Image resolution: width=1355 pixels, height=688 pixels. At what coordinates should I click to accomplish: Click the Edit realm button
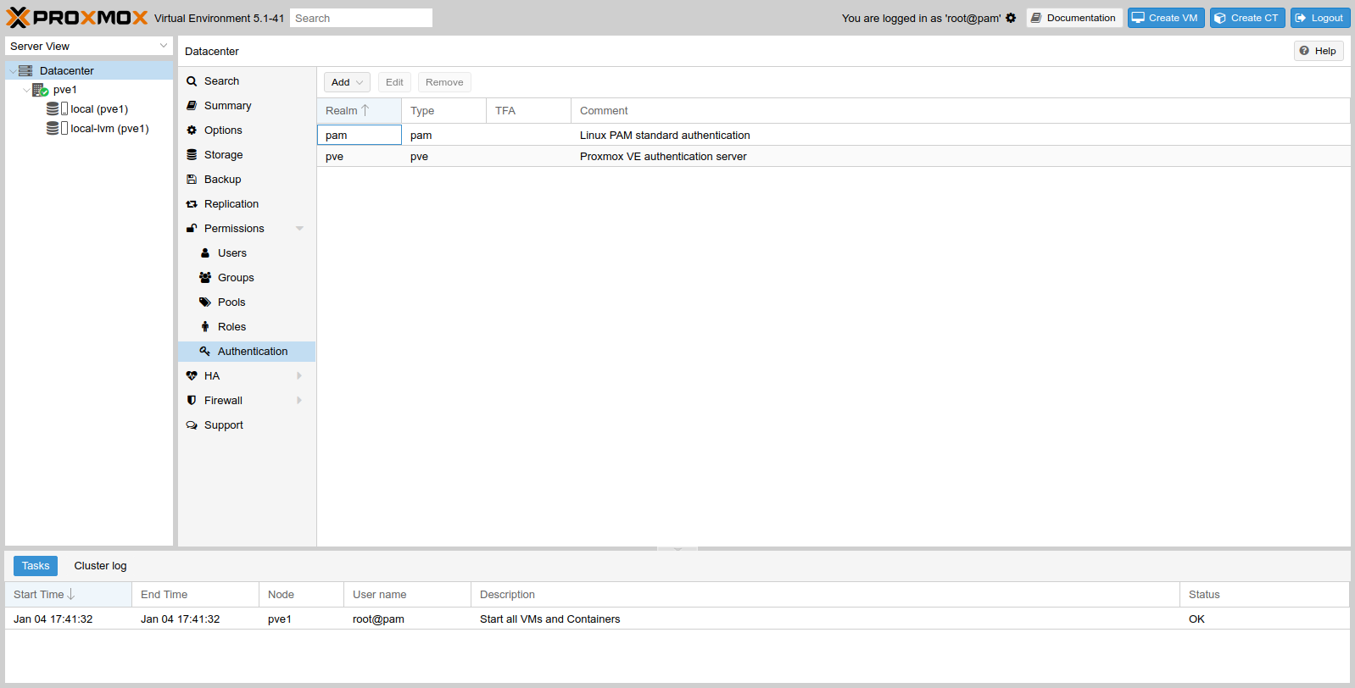pyautogui.click(x=394, y=82)
